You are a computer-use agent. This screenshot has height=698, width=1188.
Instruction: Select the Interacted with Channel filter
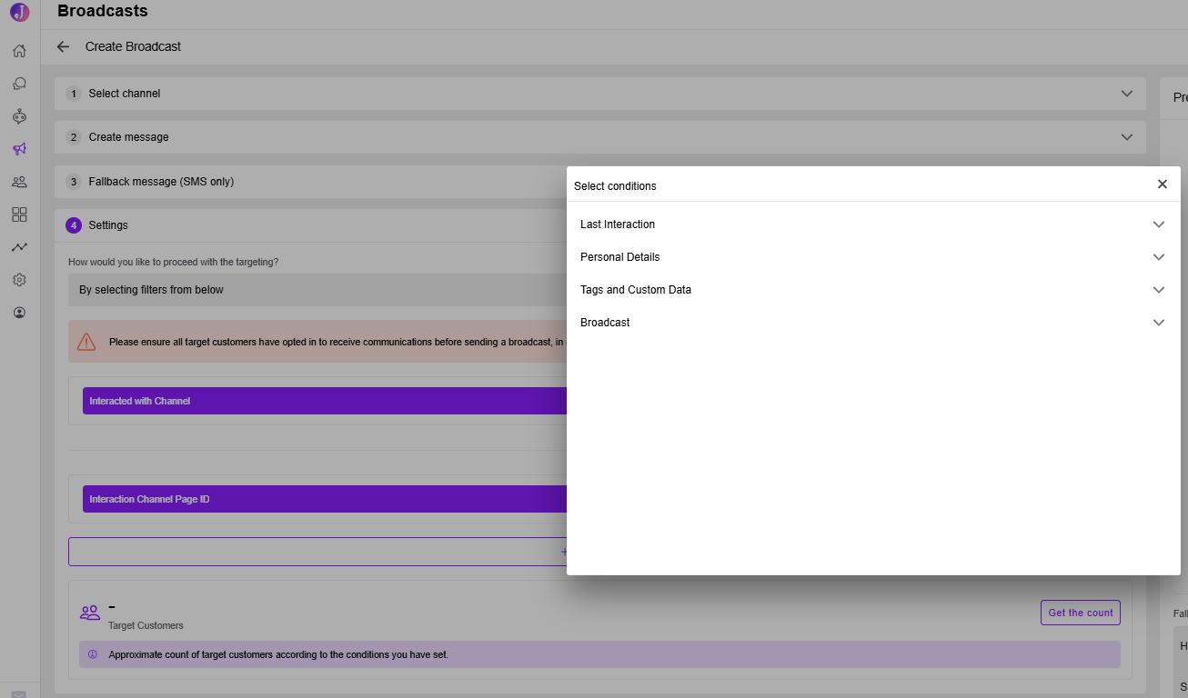click(325, 401)
